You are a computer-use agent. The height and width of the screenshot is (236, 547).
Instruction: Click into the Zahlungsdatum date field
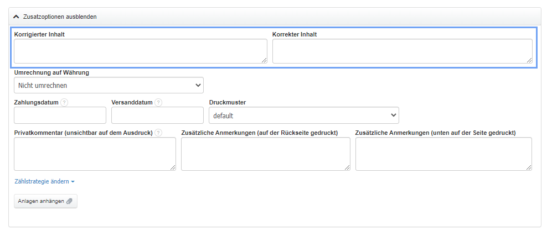pos(60,116)
